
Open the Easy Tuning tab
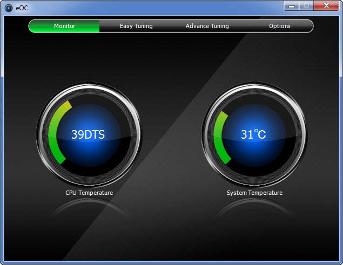[x=136, y=26]
